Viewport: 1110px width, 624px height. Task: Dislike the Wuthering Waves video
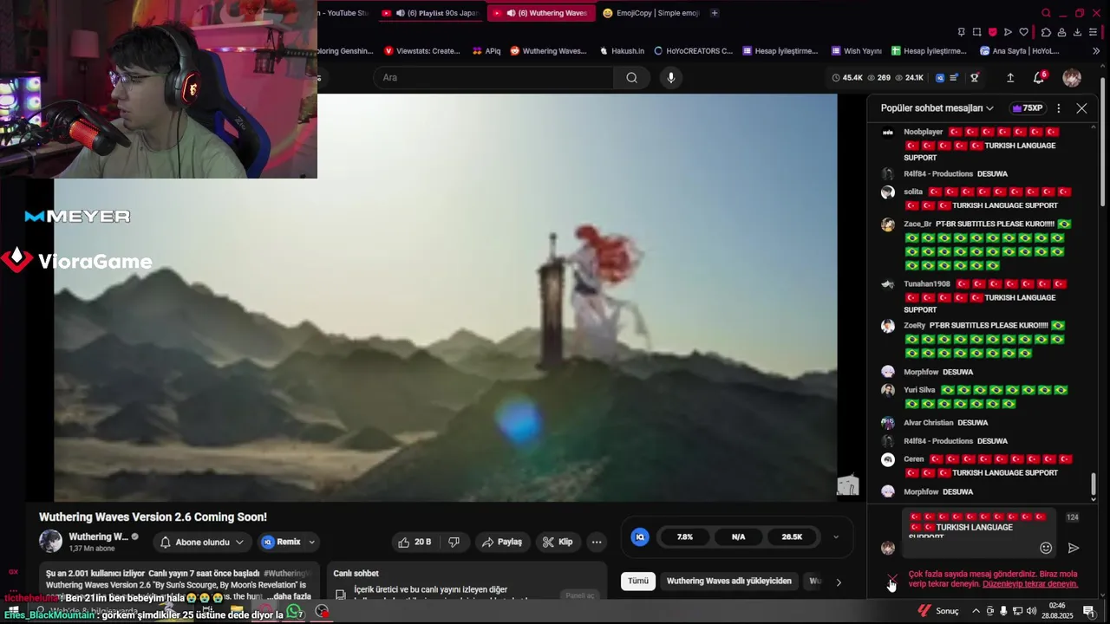click(454, 542)
